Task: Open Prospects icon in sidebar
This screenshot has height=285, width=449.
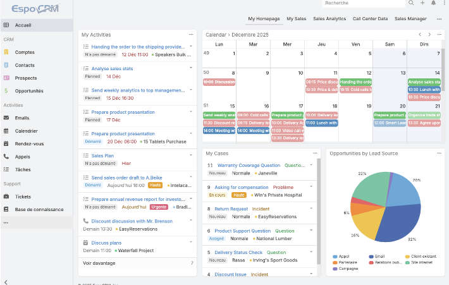Action: [6, 78]
